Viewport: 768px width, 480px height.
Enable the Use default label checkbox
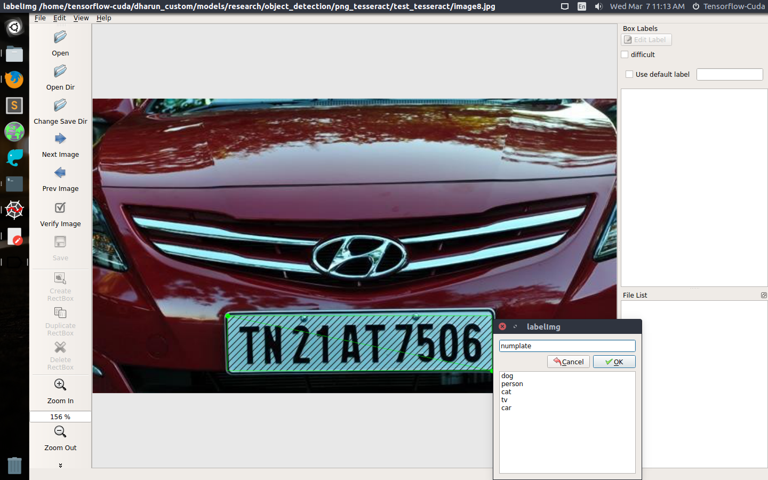pyautogui.click(x=629, y=74)
